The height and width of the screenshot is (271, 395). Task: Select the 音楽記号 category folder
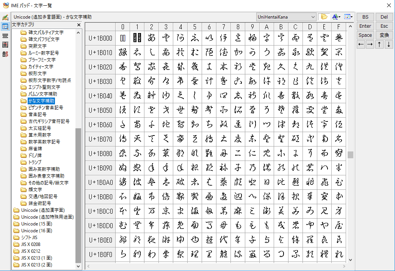38,114
